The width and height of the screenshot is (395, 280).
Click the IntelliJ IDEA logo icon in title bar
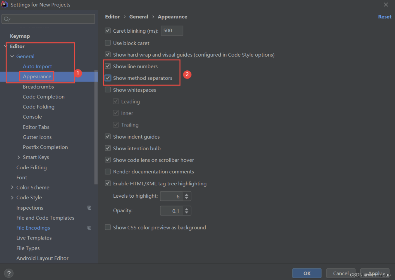4,4
